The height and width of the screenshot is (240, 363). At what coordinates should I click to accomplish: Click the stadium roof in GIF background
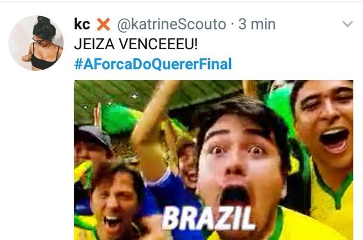(x=160, y=95)
